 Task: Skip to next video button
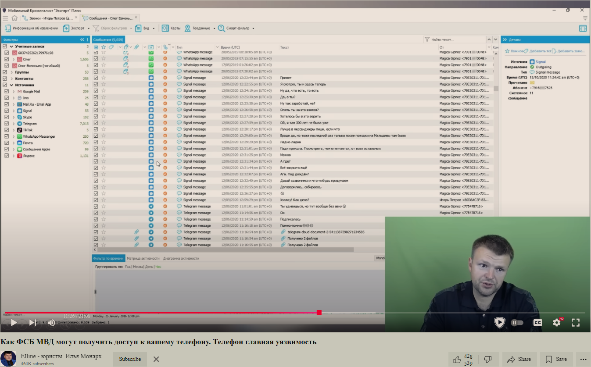point(32,323)
